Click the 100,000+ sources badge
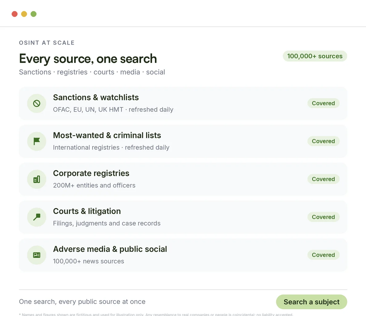 (315, 56)
